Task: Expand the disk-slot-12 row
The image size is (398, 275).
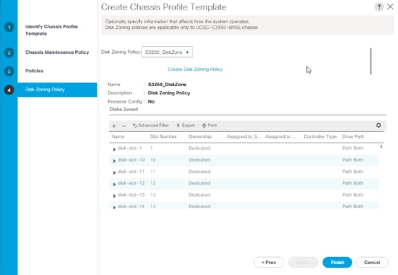Action: (115, 184)
